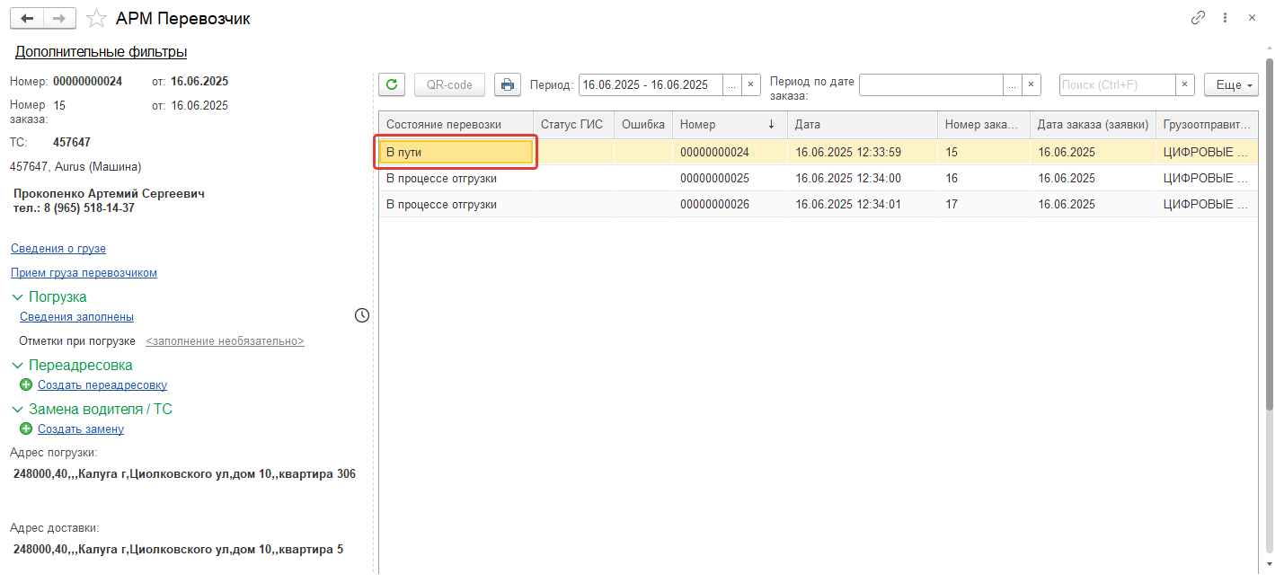Click Дата заказа (заявки) column header
The image size is (1275, 583).
pos(1093,124)
